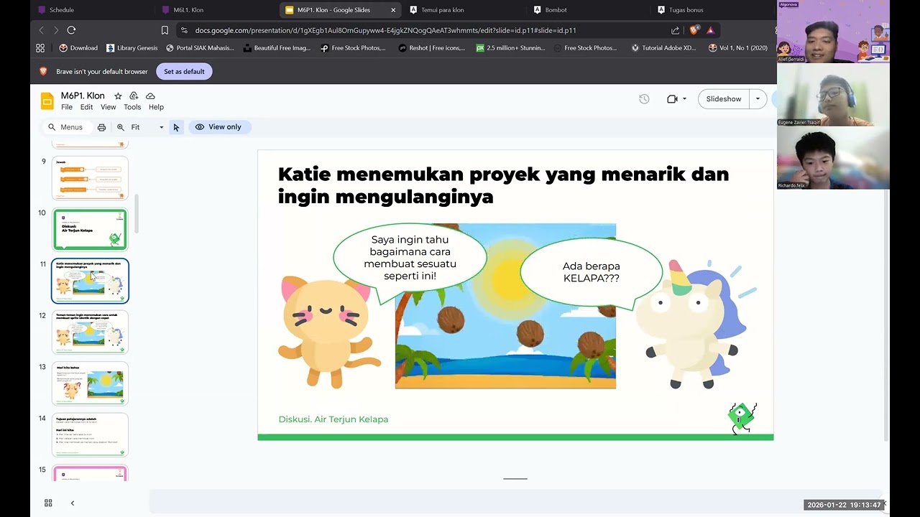Bookmark this page icon in address bar
The width and height of the screenshot is (920, 517).
165,30
